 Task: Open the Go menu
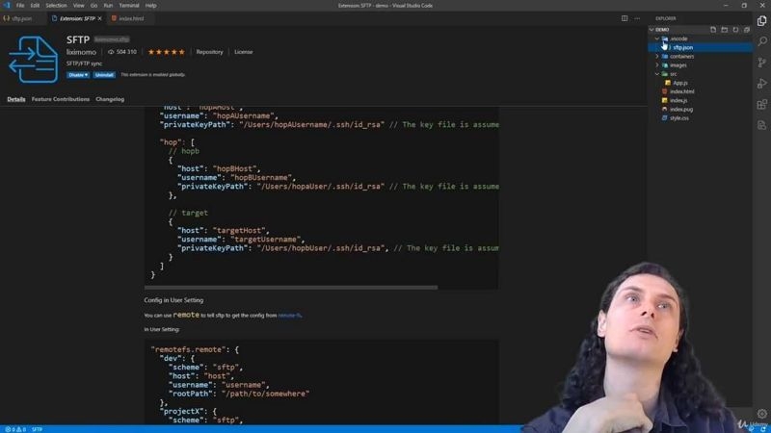coord(93,6)
